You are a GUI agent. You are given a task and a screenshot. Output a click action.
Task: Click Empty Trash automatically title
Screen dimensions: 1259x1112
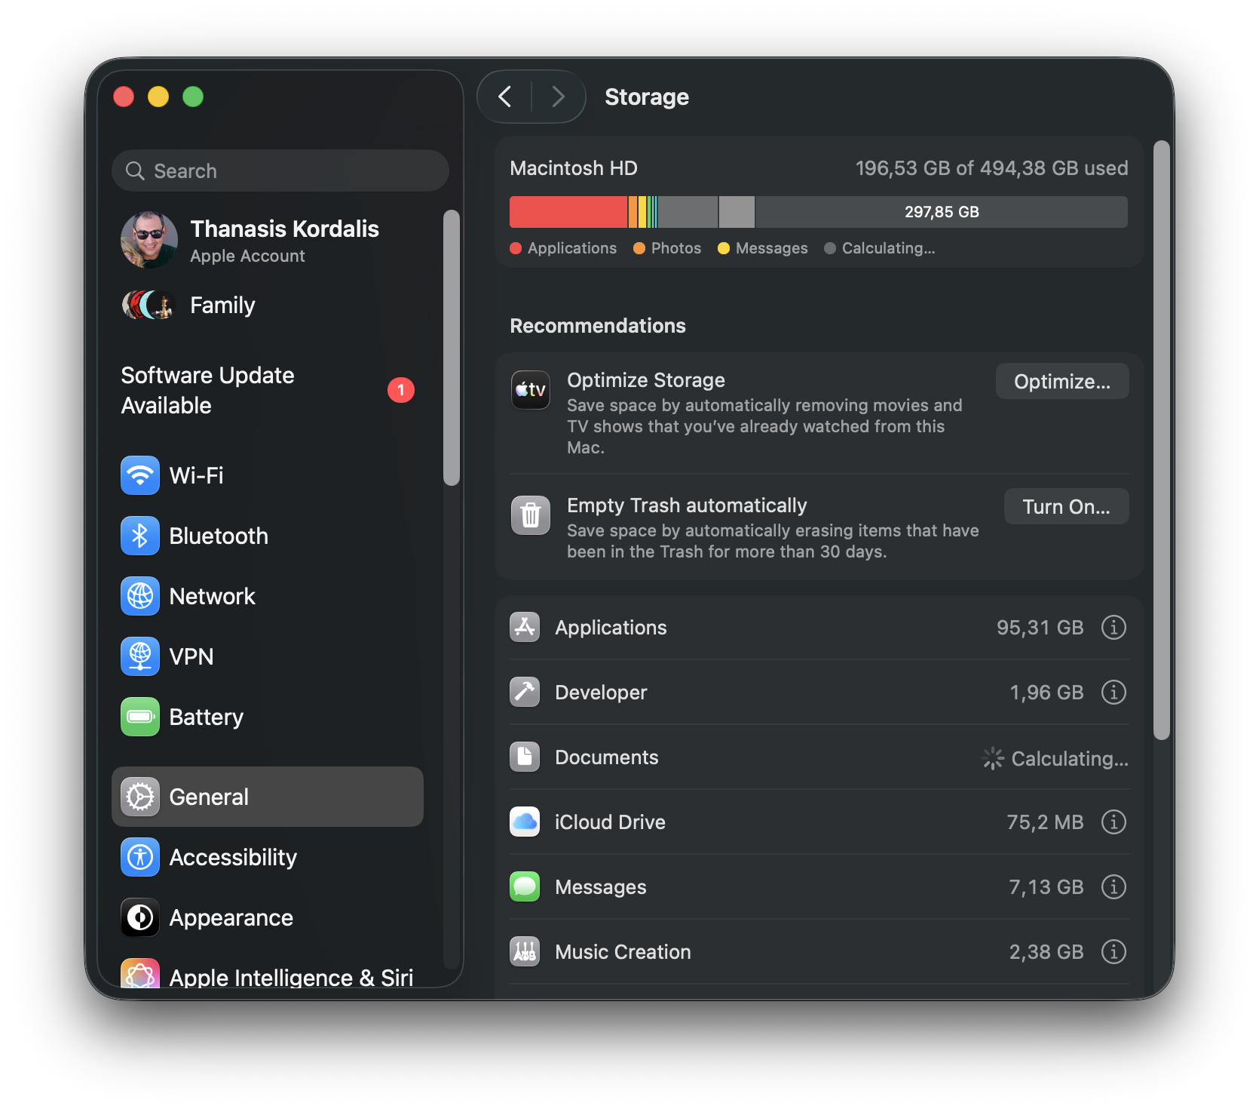pyautogui.click(x=687, y=505)
